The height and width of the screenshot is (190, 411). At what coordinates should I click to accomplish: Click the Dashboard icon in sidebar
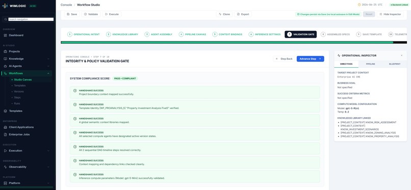click(x=6, y=35)
